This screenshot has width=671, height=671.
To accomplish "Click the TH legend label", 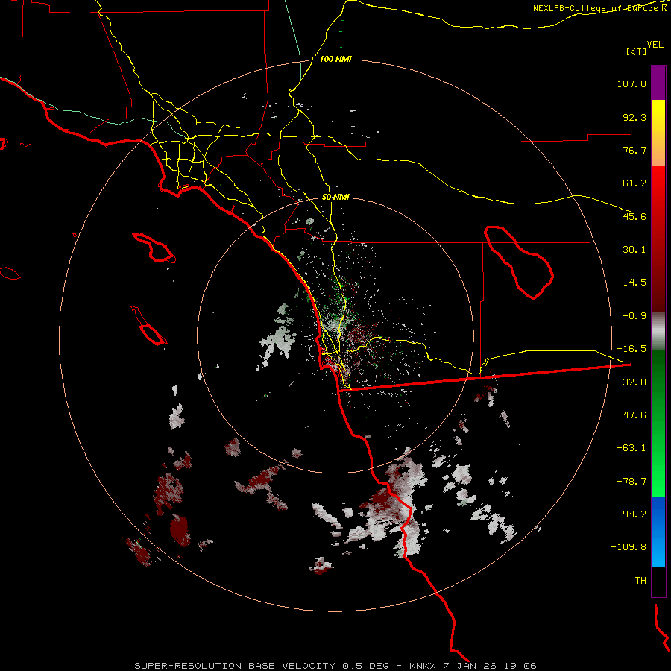I will coord(640,581).
